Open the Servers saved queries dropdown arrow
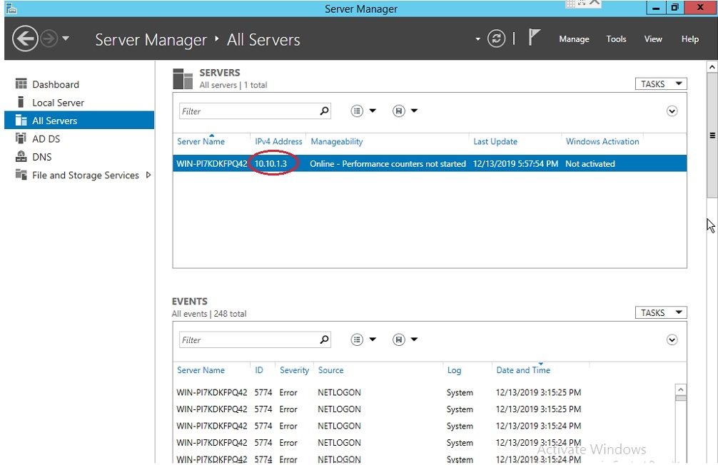The height and width of the screenshot is (465, 718). point(415,111)
